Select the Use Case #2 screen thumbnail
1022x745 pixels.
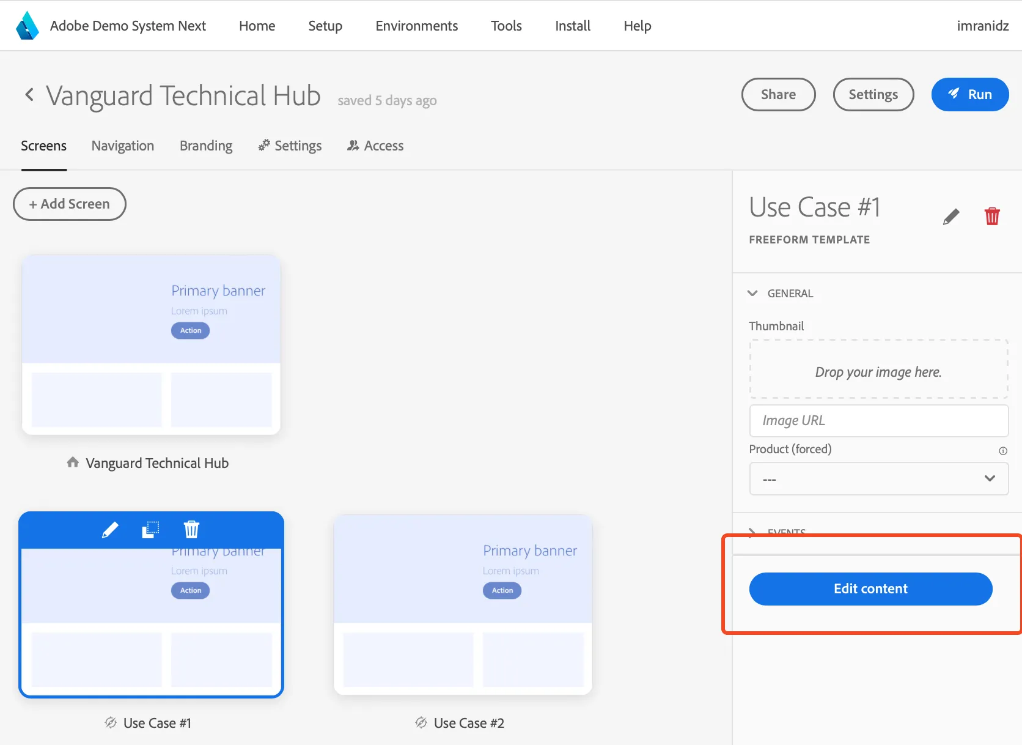coord(463,604)
